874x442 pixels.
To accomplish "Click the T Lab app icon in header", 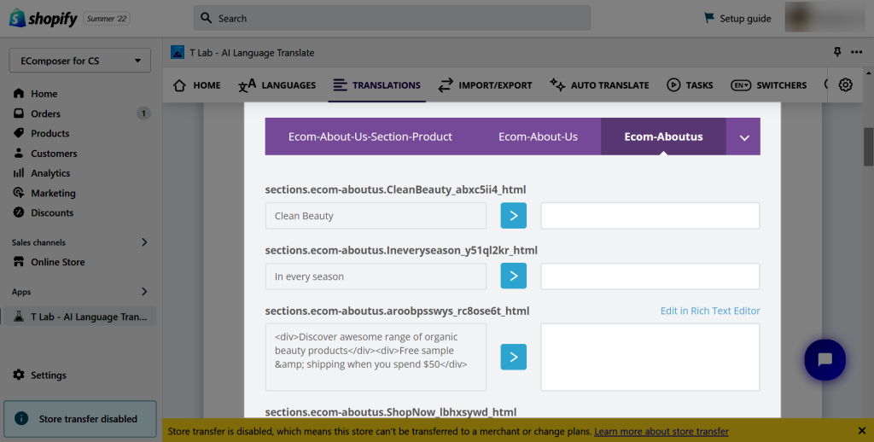I will pos(178,52).
